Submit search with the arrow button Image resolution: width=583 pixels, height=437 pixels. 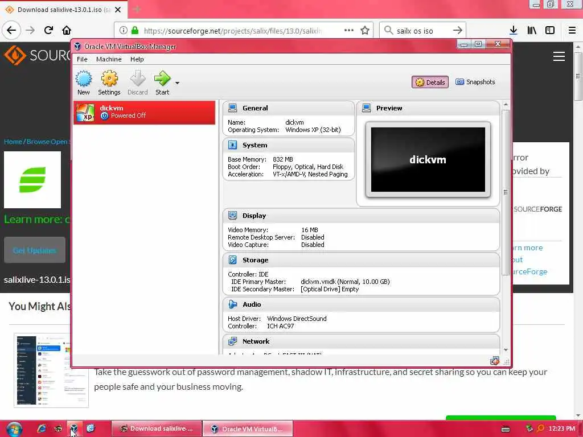point(458,30)
